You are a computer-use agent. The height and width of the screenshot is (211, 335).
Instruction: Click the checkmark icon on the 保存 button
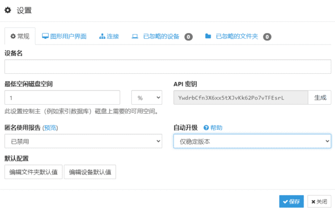285,202
